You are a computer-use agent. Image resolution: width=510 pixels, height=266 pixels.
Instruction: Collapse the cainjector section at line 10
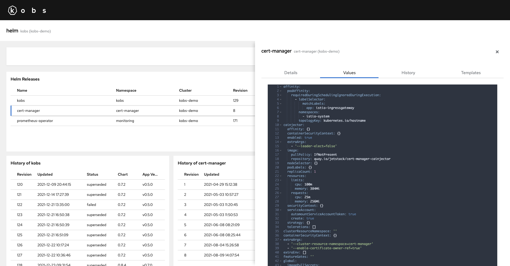[x=281, y=125]
